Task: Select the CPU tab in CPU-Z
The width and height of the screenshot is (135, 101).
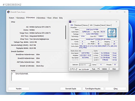Action: 72,25
